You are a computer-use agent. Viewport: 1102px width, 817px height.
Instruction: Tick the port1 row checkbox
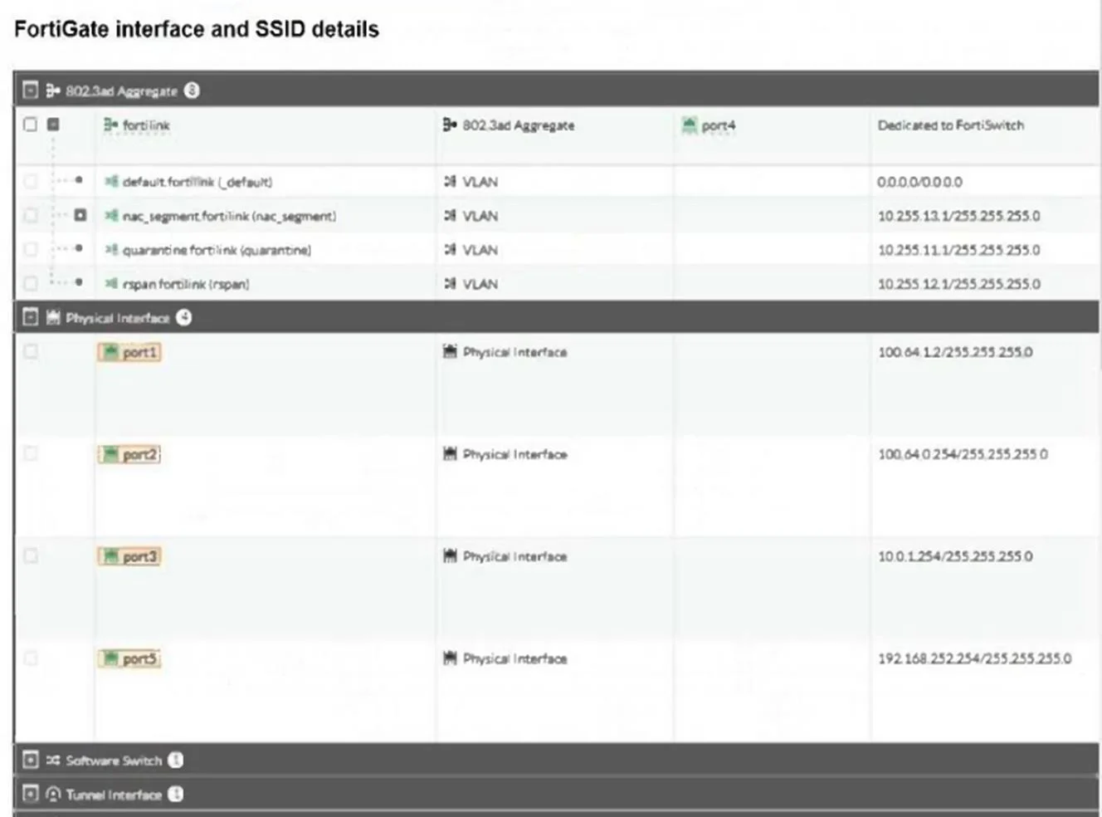(x=31, y=351)
